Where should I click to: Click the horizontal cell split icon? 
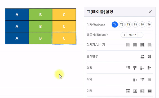click(142, 45)
